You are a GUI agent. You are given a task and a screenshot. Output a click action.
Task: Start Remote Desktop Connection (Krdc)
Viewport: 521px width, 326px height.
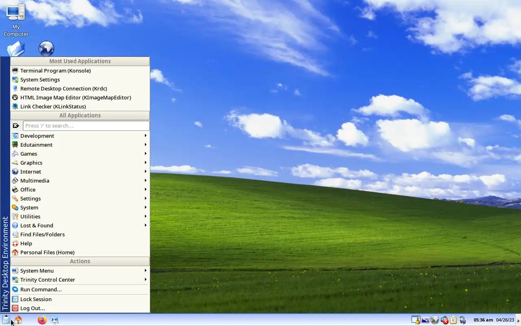(80, 88)
